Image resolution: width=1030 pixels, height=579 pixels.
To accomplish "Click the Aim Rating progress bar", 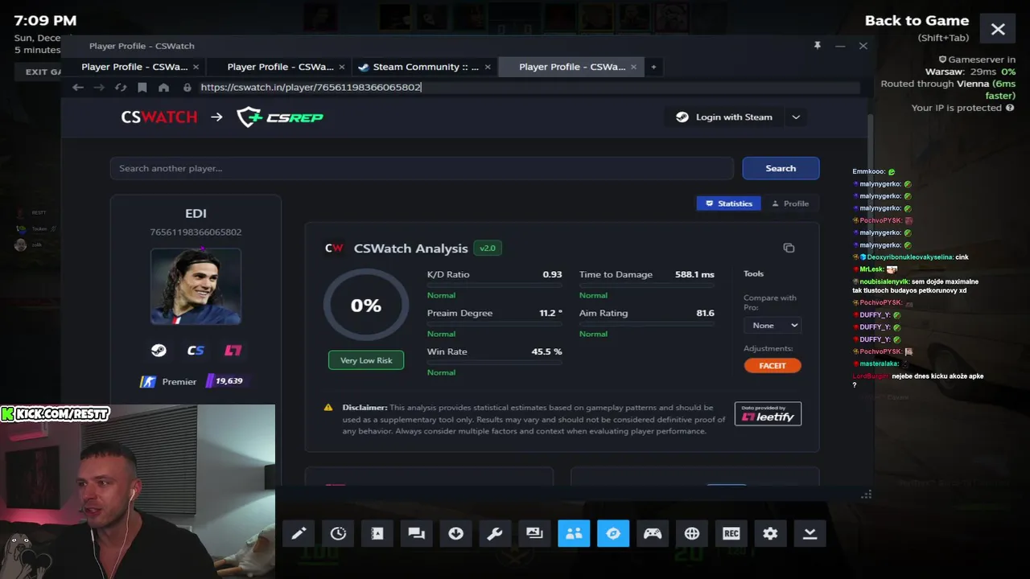I will coord(646,323).
